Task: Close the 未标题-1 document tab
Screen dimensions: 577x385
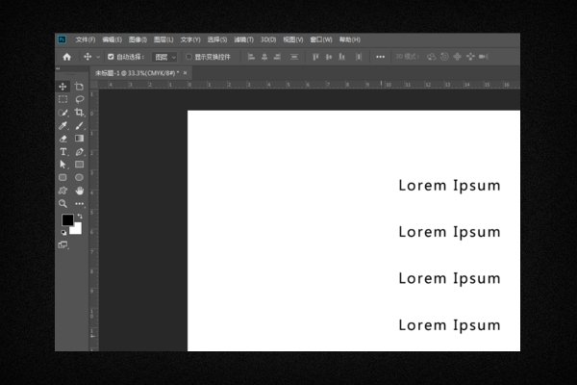Action: tap(186, 72)
